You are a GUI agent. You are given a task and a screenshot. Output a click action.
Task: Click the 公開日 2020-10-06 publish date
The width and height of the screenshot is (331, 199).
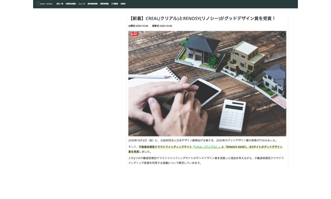click(138, 26)
